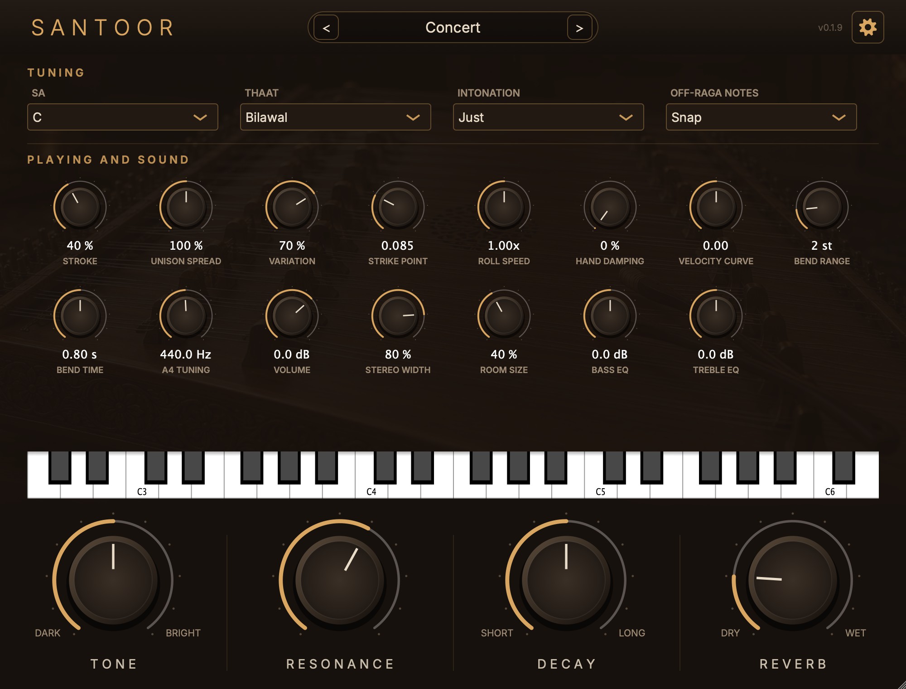
Task: Click the Hand Damping knob
Action: pos(610,207)
